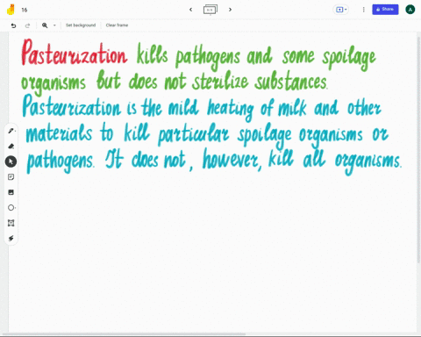Screen dimensions: 421x337
Task: Open the Jamboard home logo
Action: point(11,10)
